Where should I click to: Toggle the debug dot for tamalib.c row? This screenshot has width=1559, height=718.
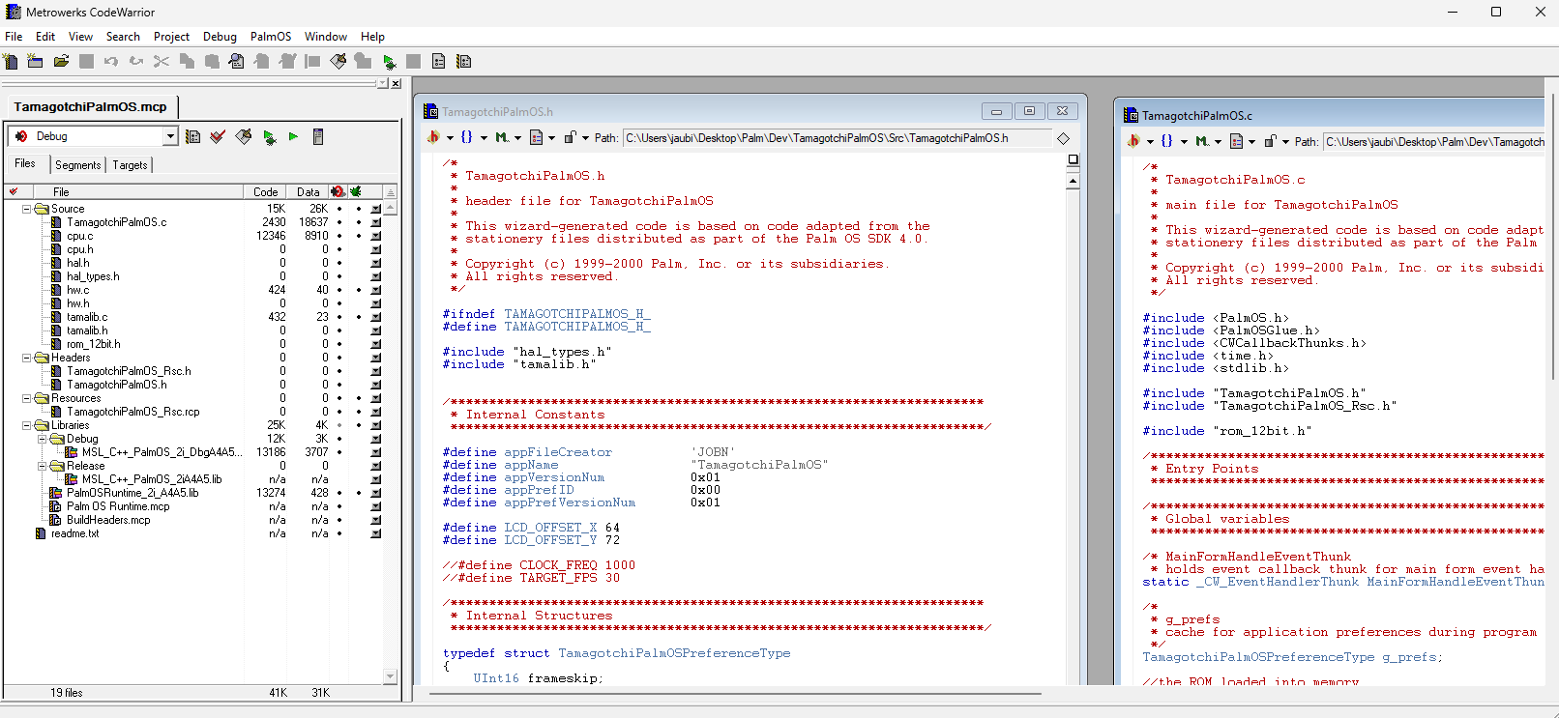coord(359,317)
